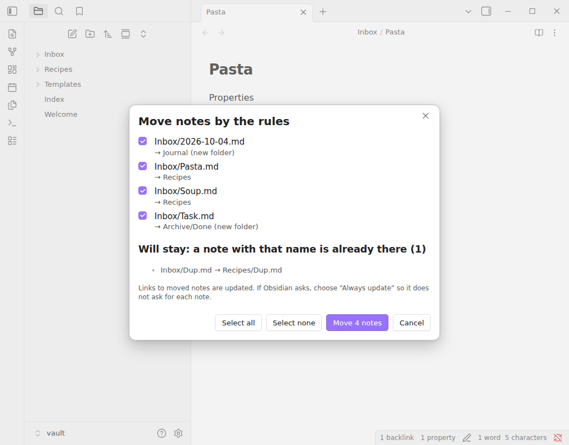Close the dialog with the X
This screenshot has width=569, height=445.
(x=426, y=116)
